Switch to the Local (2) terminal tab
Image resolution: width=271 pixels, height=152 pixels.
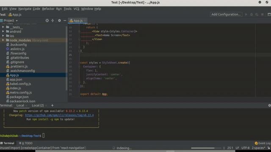coord(38,106)
